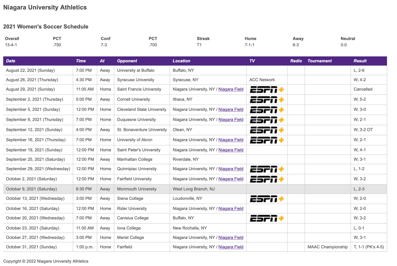
Task: Click the W, 3-2 OT result
Action: 363,130
